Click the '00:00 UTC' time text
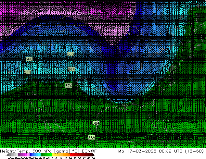The width and height of the screenshot is (206, 159). [x=171, y=151]
